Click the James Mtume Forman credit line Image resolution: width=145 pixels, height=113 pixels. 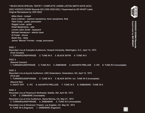click(x=32, y=41)
